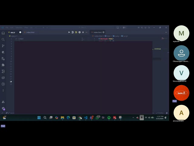
Task: Open the Extensions view
Action: [3, 65]
